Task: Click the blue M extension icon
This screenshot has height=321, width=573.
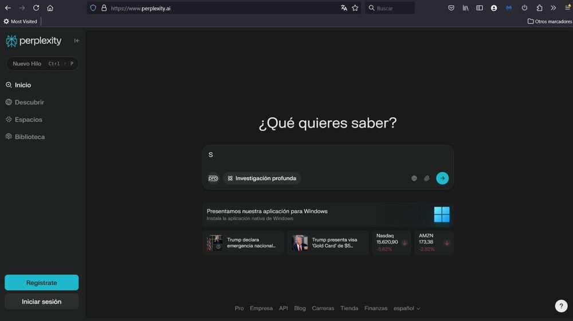Action: (x=509, y=8)
